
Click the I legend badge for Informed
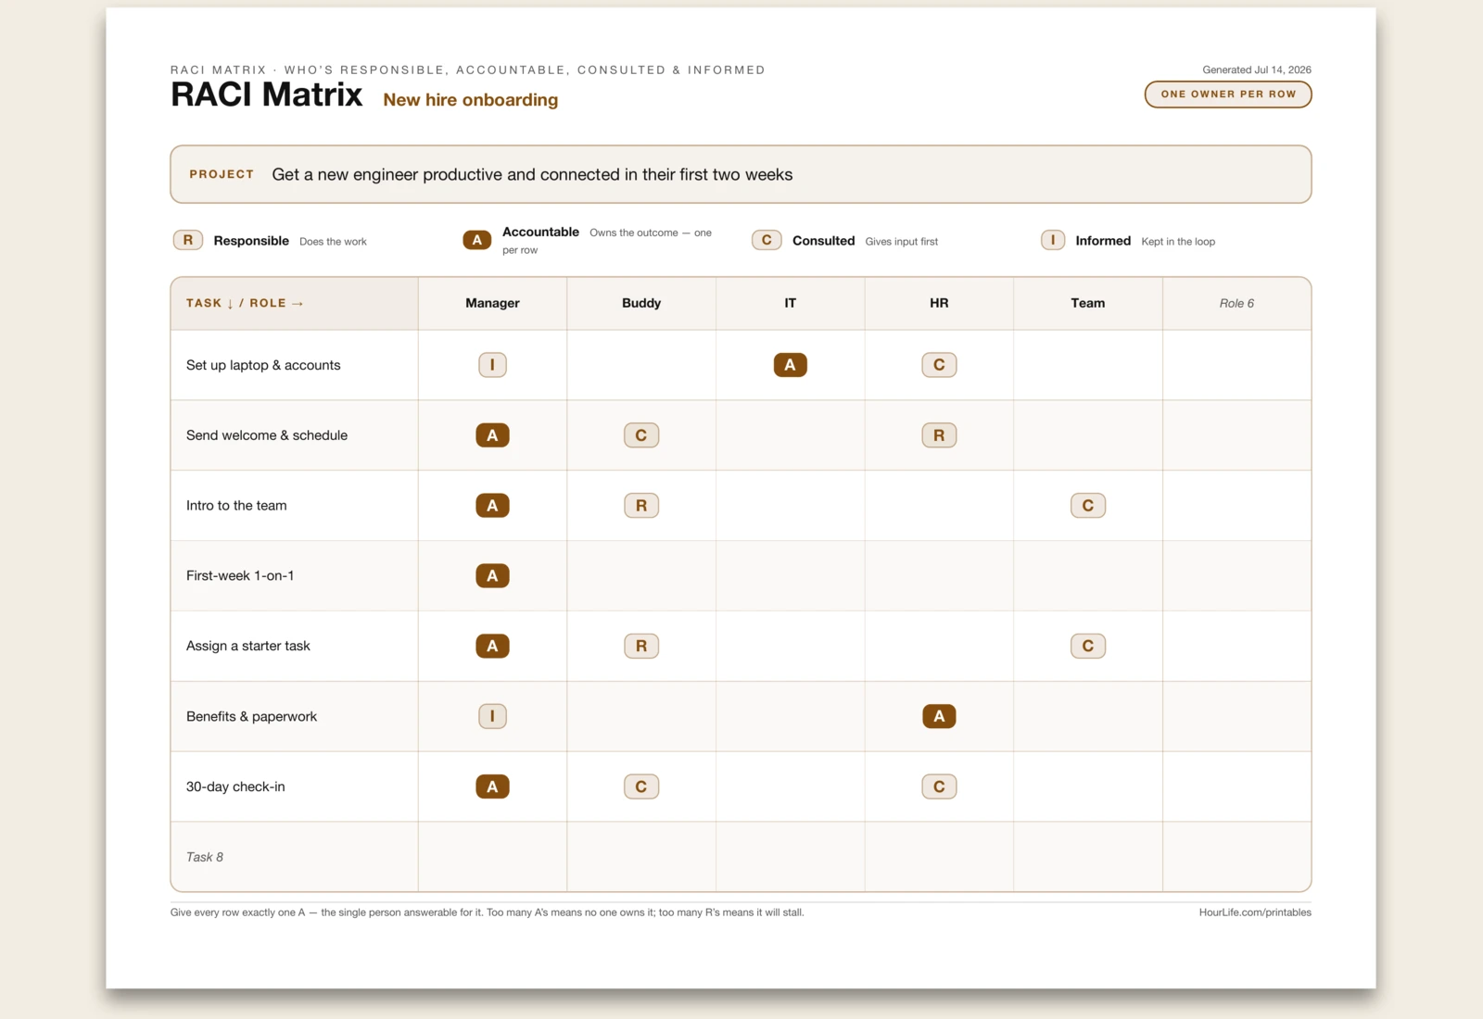coord(1053,240)
